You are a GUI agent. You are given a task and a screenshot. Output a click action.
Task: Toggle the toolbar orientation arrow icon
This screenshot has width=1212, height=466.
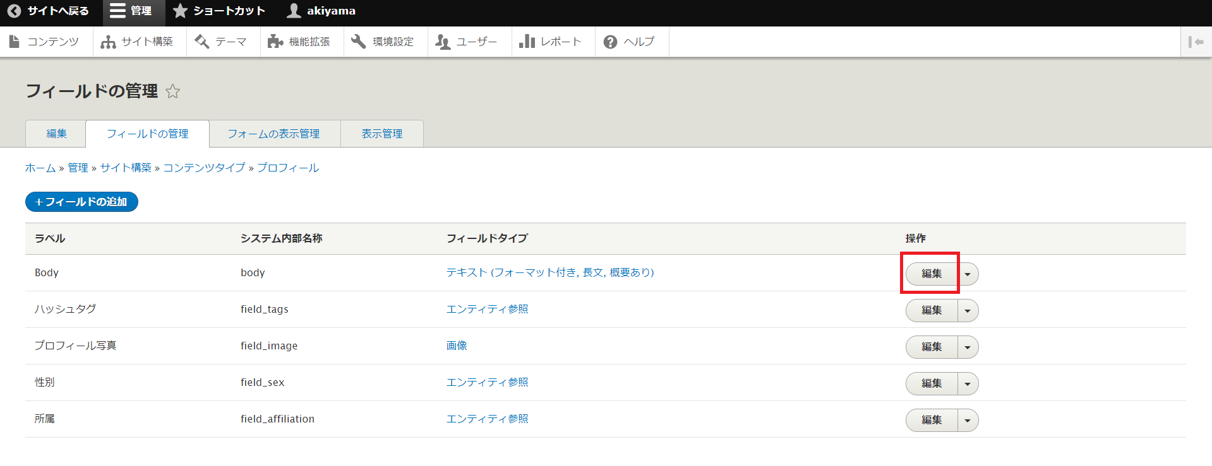click(1196, 42)
